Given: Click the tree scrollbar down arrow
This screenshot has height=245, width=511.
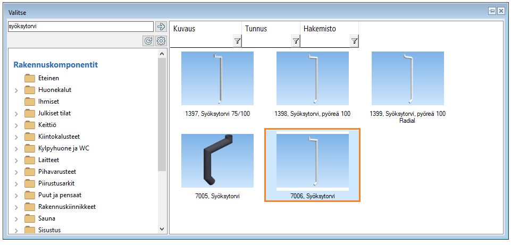Looking at the screenshot, I should click(x=162, y=229).
